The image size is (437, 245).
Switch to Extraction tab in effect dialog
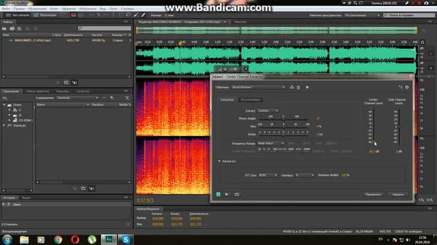227,100
